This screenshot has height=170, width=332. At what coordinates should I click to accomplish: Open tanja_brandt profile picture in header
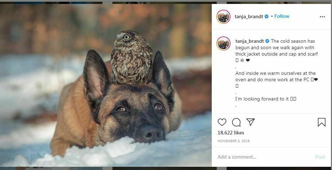223,17
